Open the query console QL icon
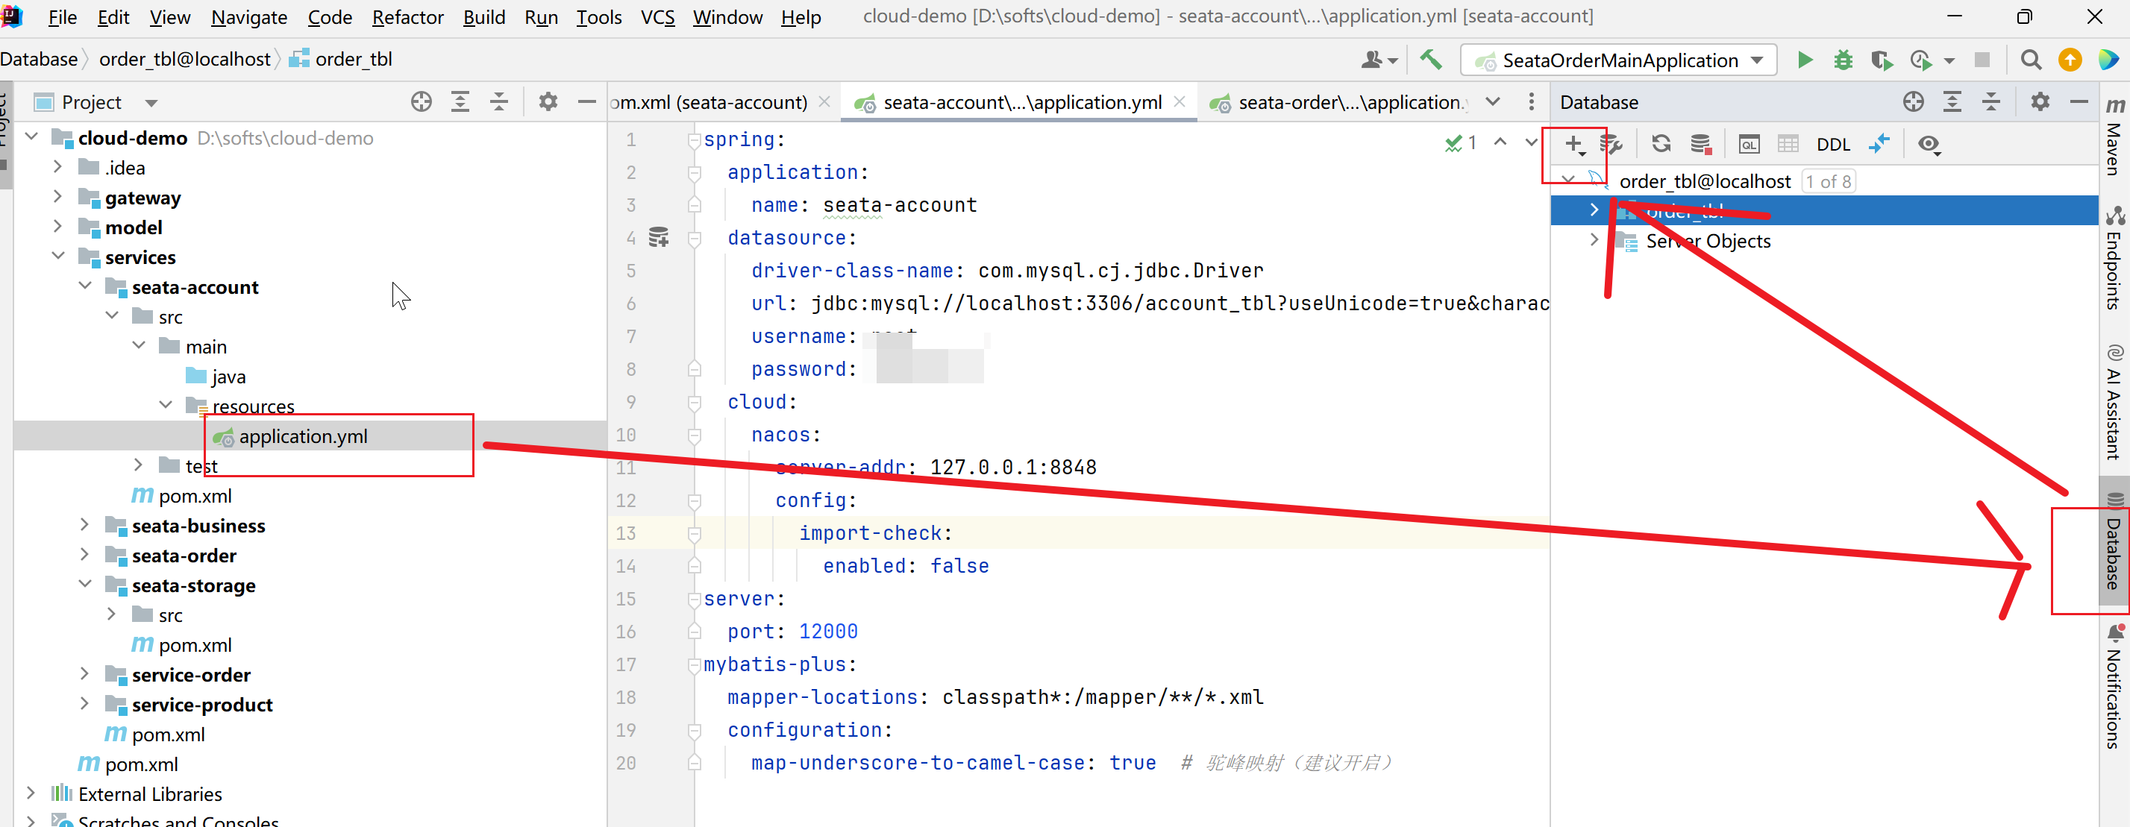The image size is (2130, 827). (1749, 145)
